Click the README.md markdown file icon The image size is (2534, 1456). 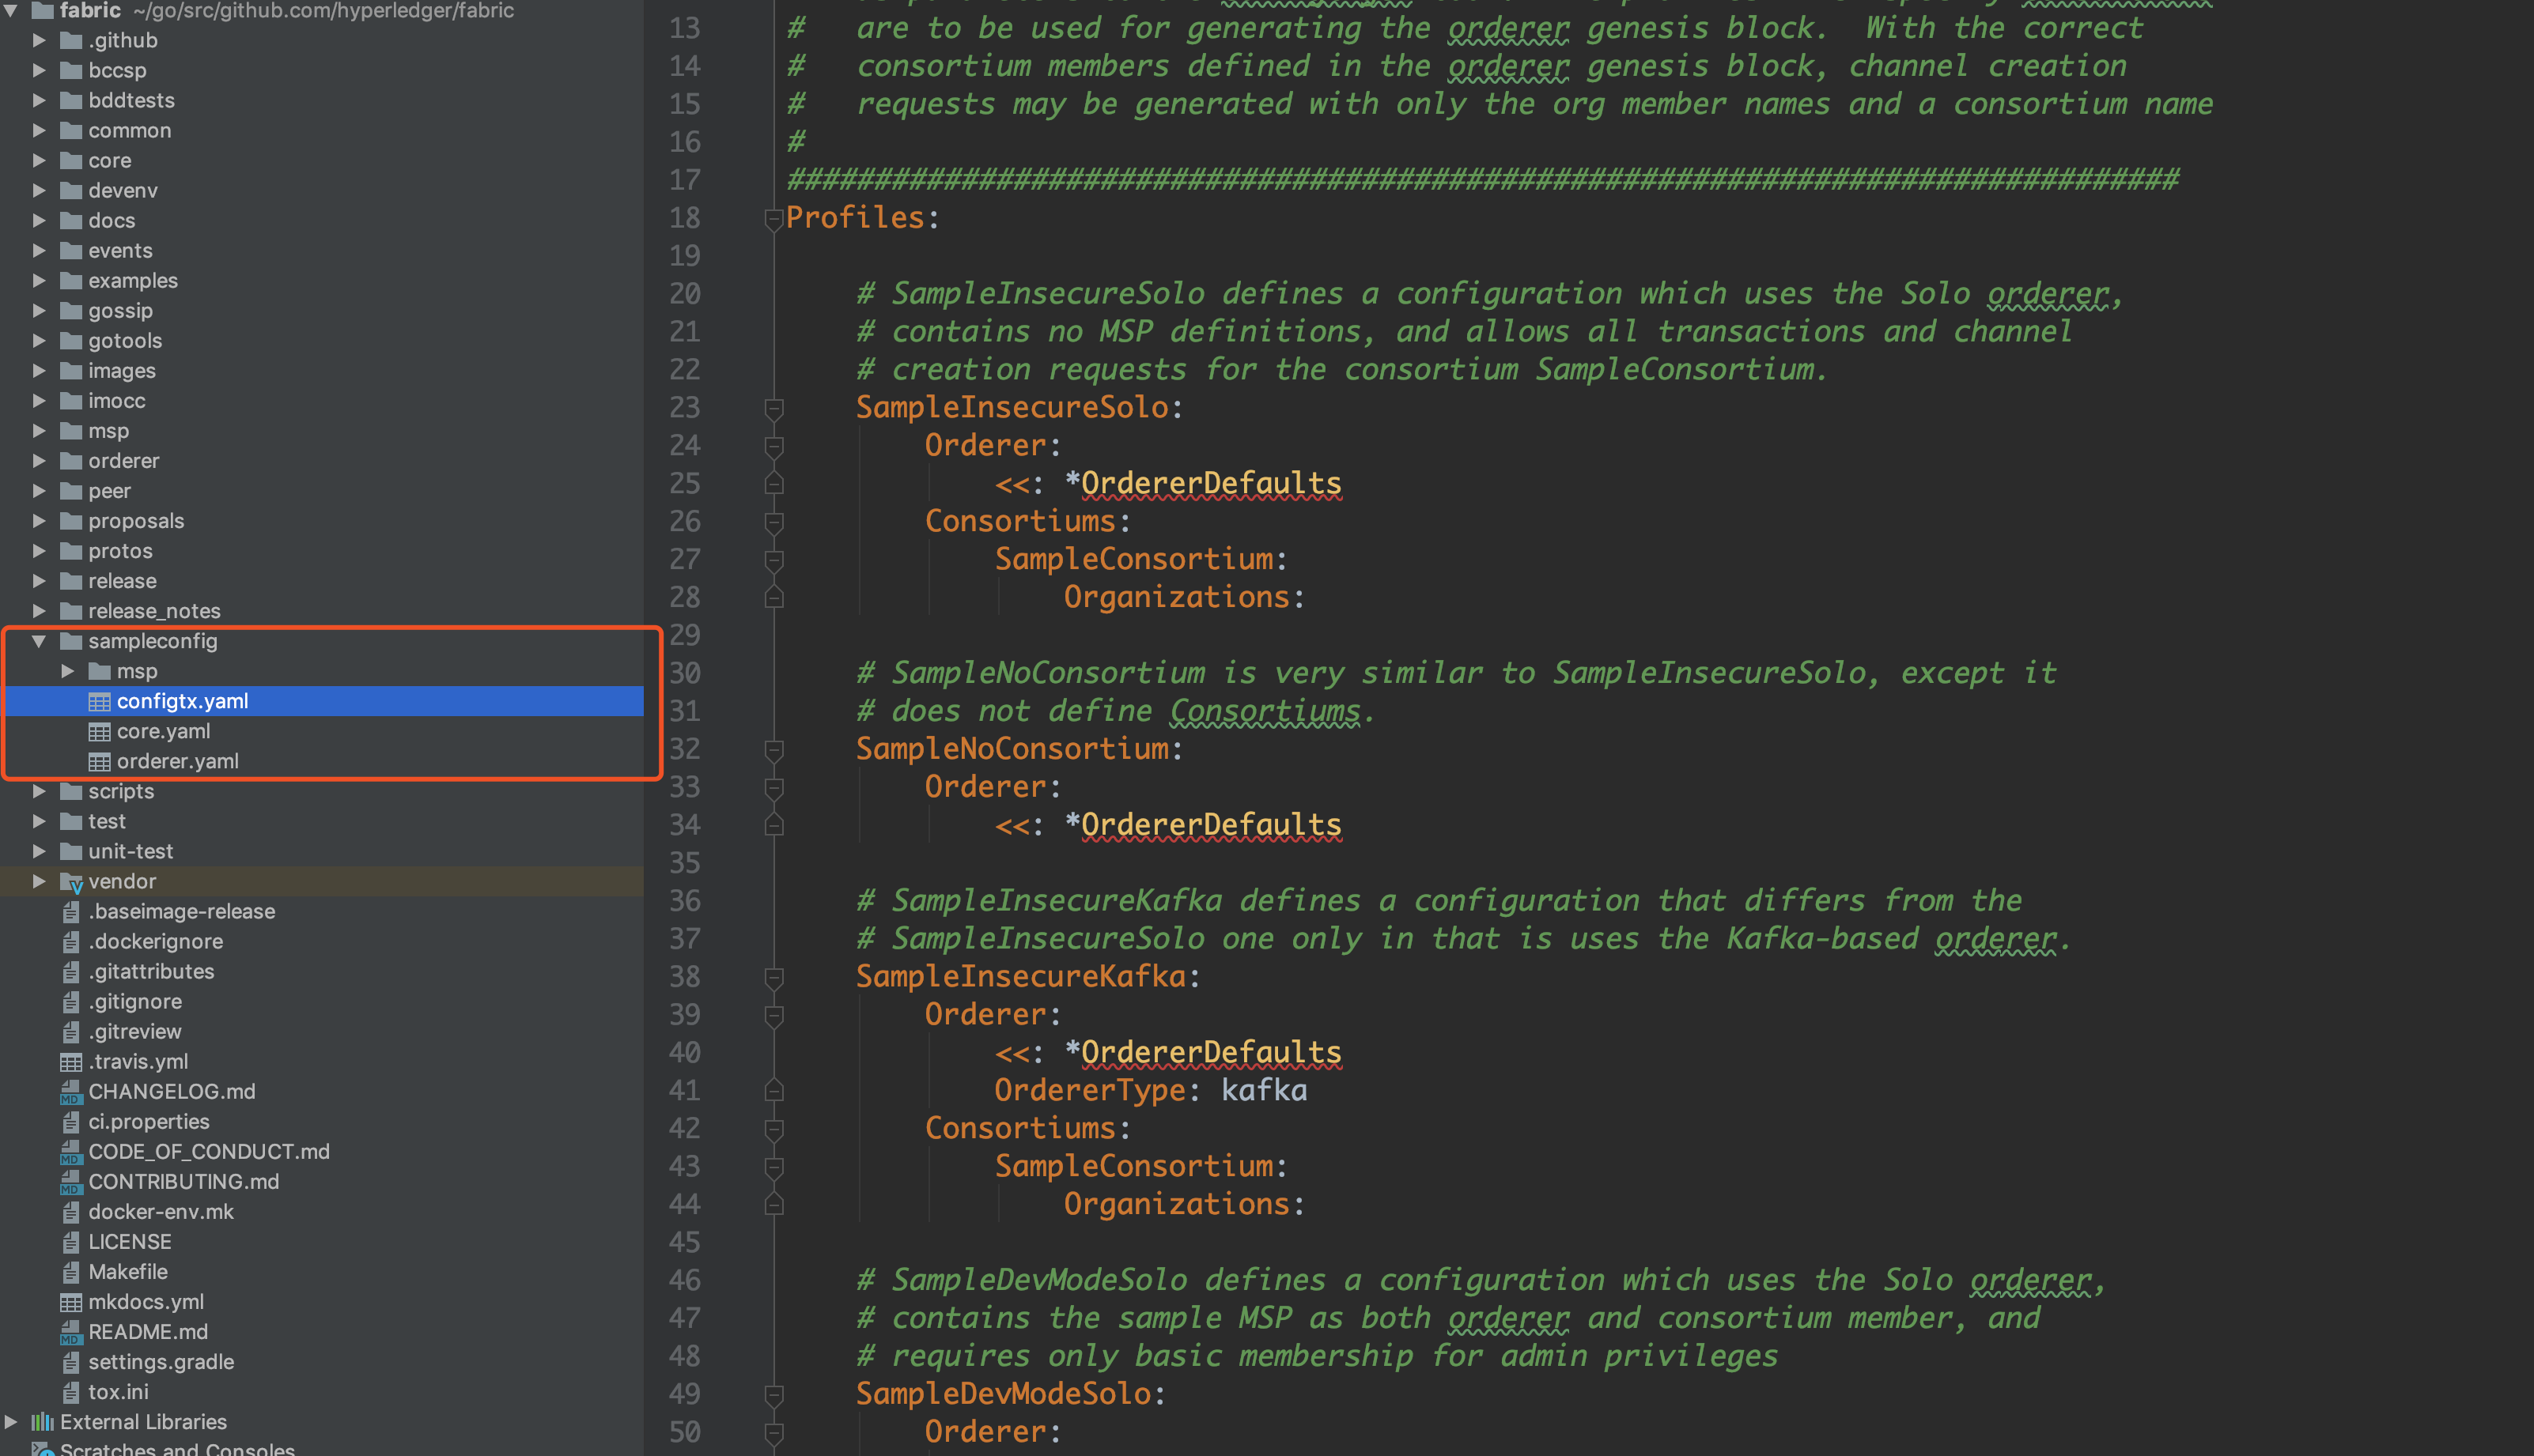(x=70, y=1332)
